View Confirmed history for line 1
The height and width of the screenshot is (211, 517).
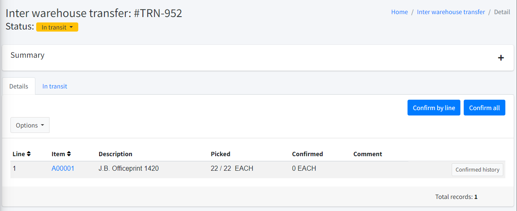(477, 169)
